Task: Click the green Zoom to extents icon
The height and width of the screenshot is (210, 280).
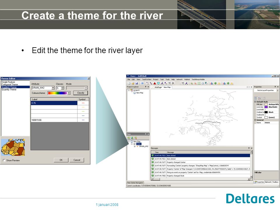Action: (199, 83)
